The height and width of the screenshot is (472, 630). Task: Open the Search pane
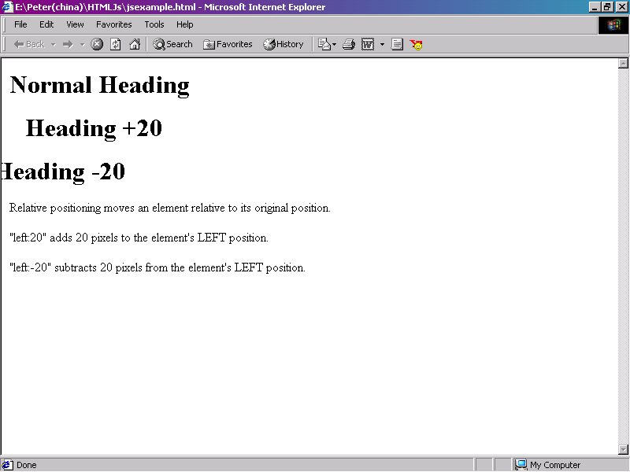172,44
